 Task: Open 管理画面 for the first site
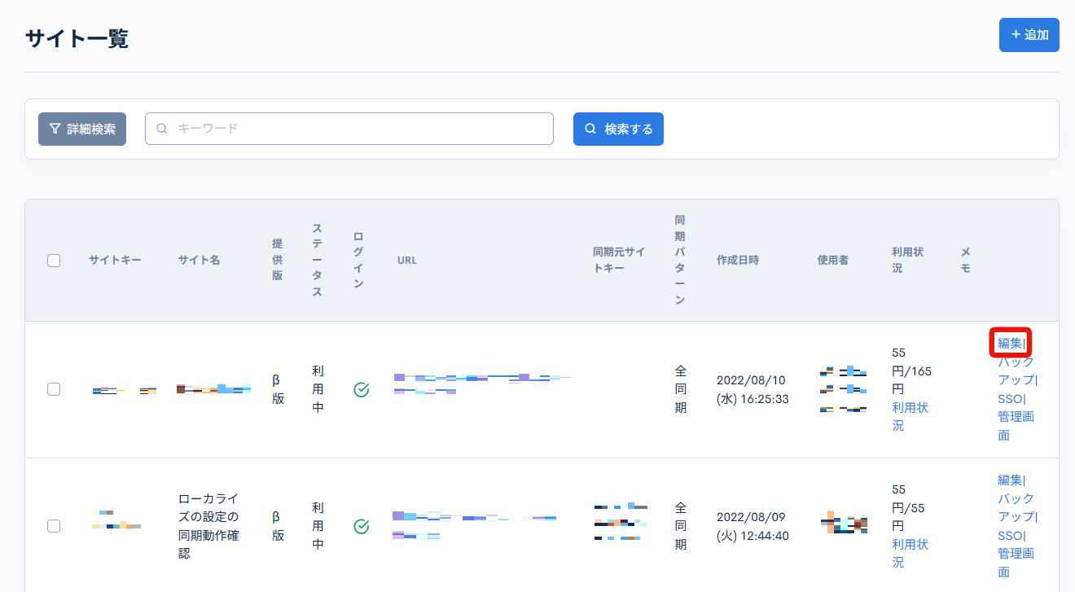point(1016,425)
